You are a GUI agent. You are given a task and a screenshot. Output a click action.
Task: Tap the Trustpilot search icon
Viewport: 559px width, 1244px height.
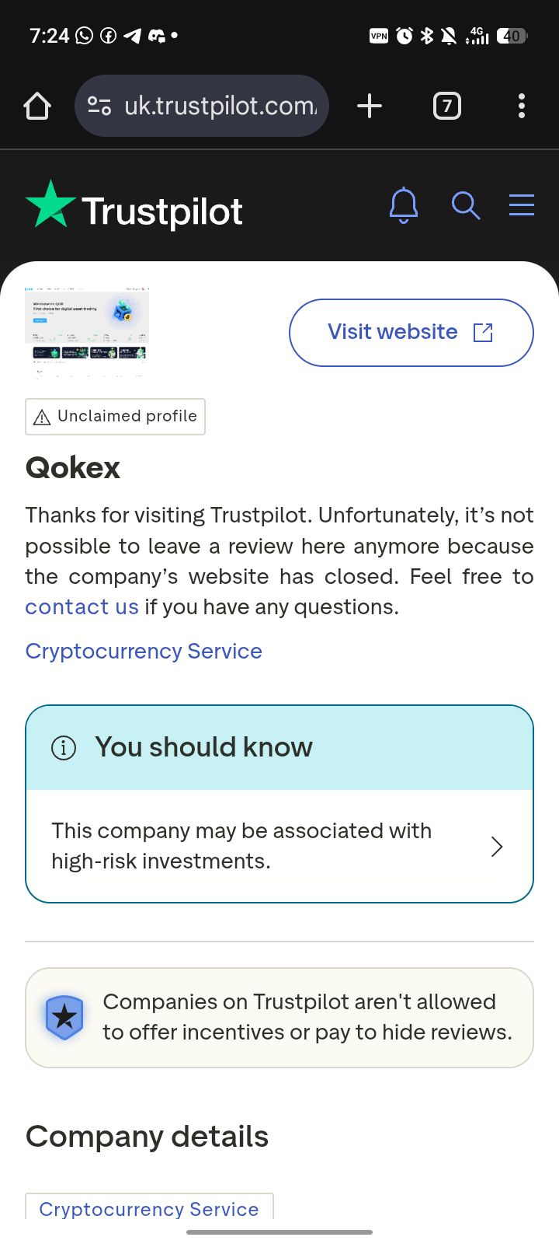pos(466,206)
